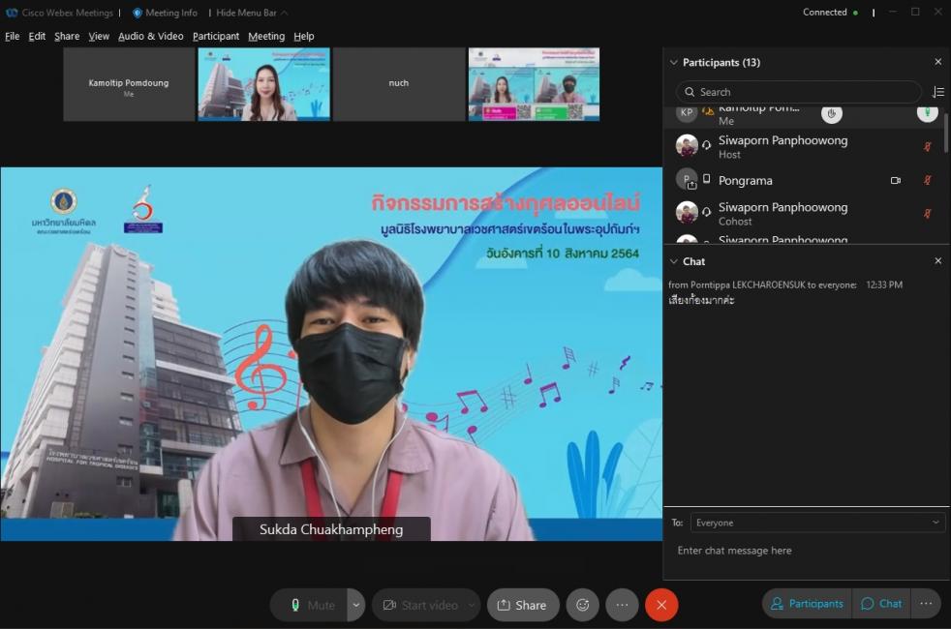The width and height of the screenshot is (951, 629).
Task: Collapse the Hide Menu Bar caret
Action: 285,13
